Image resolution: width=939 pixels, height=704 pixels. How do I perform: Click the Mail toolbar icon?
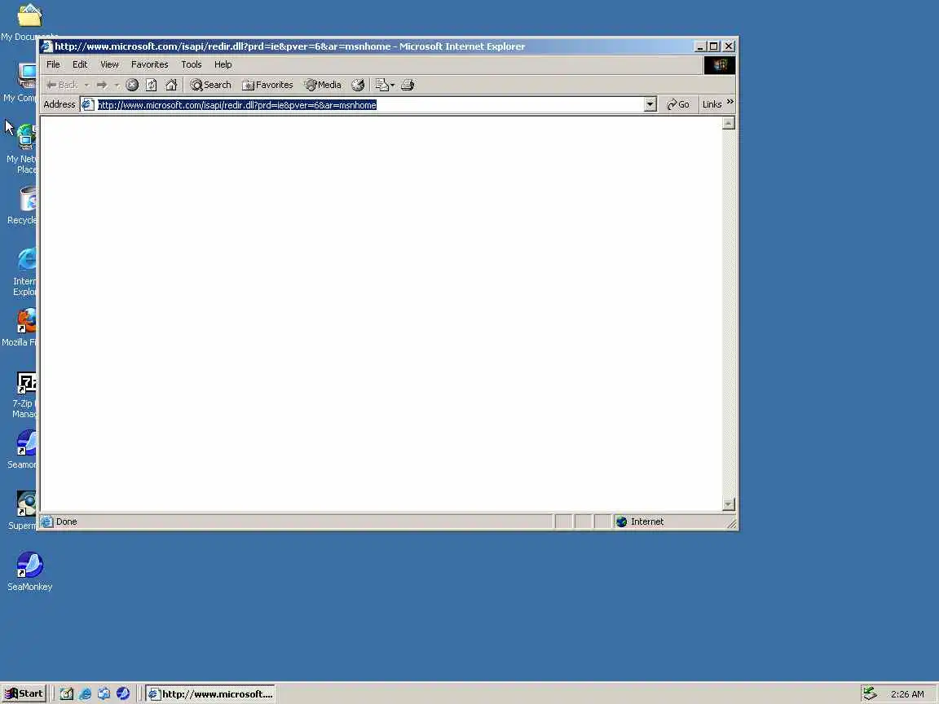pyautogui.click(x=381, y=85)
